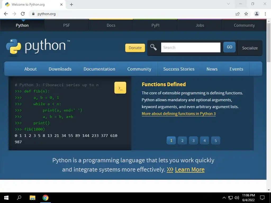Viewport: 271px width, 203px height.
Task: Focus the Search input field
Action: [191, 47]
